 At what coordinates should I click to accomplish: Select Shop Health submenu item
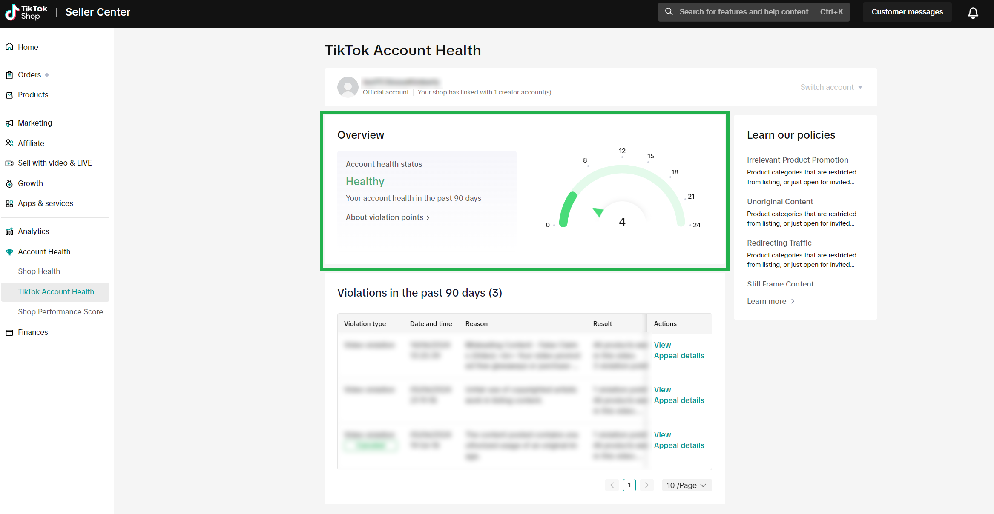pos(39,271)
